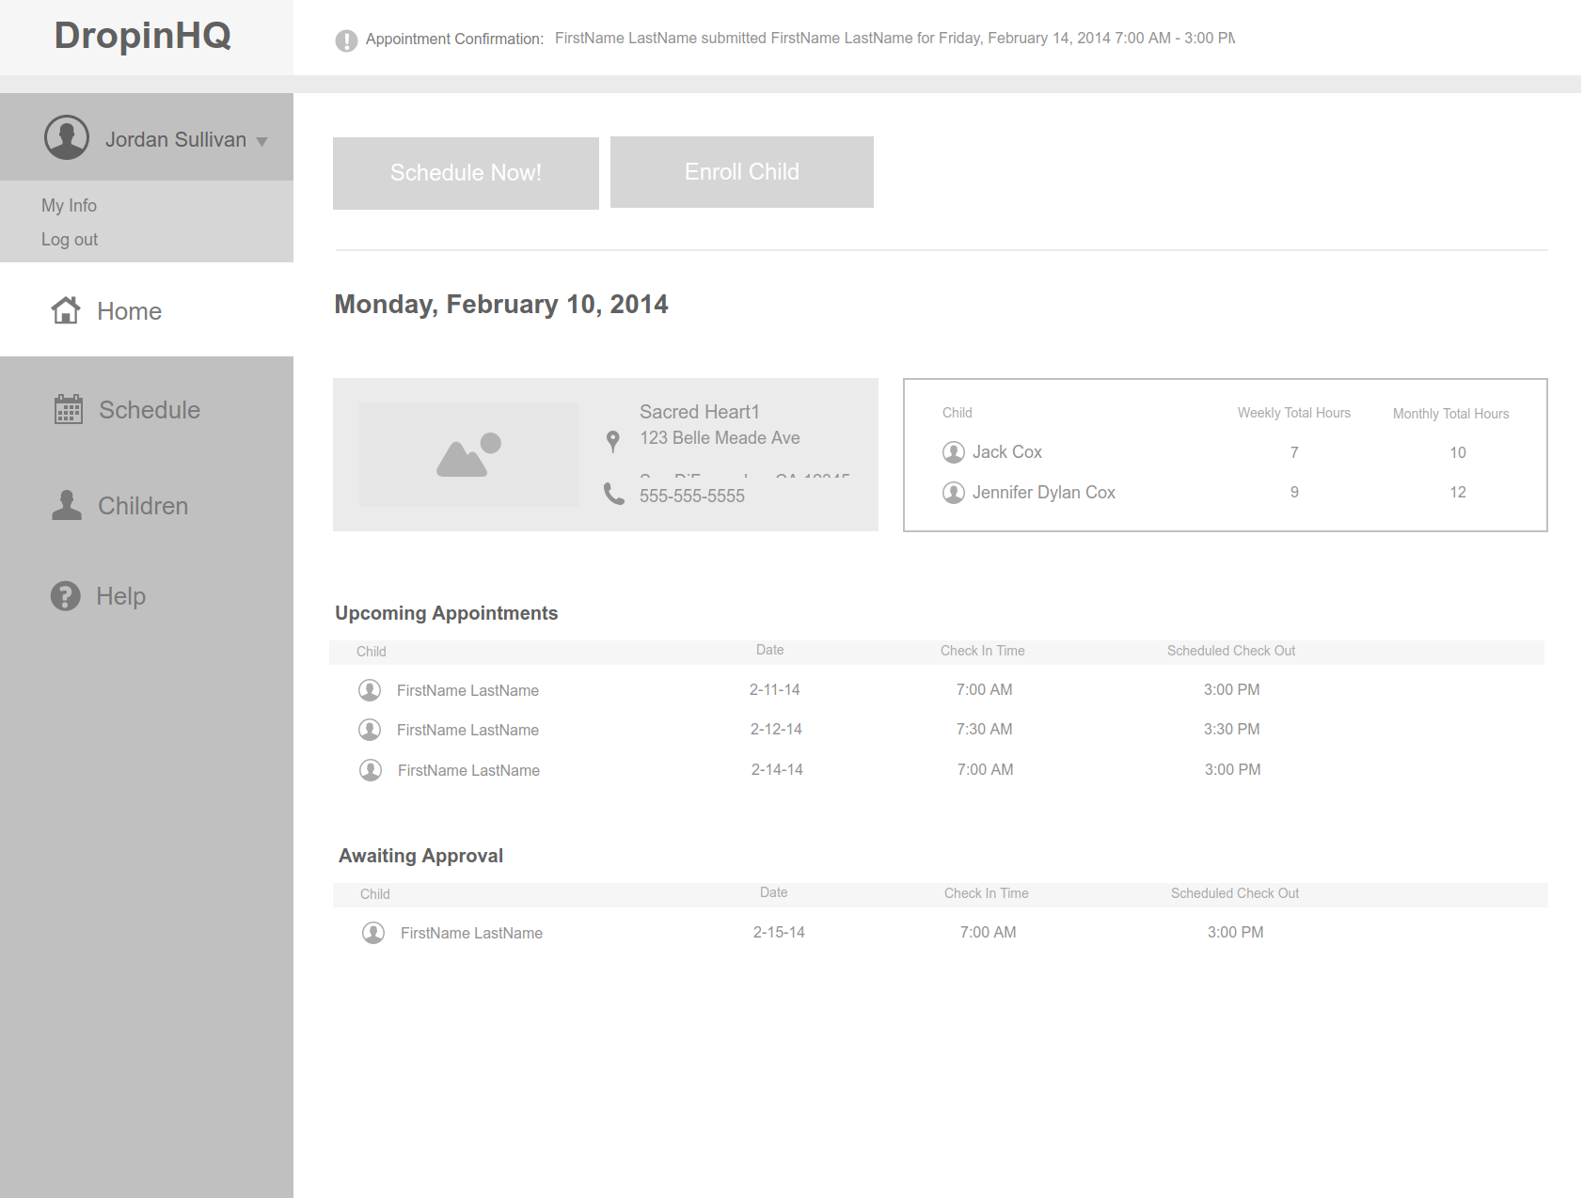Click Jennifer Dylan Cox avatar icon

[954, 493]
